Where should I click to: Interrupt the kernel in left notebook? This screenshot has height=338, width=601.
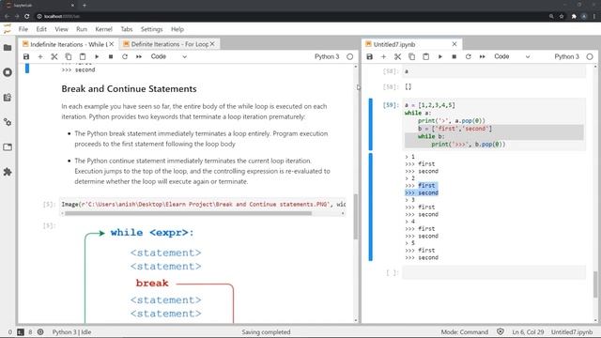(x=111, y=56)
